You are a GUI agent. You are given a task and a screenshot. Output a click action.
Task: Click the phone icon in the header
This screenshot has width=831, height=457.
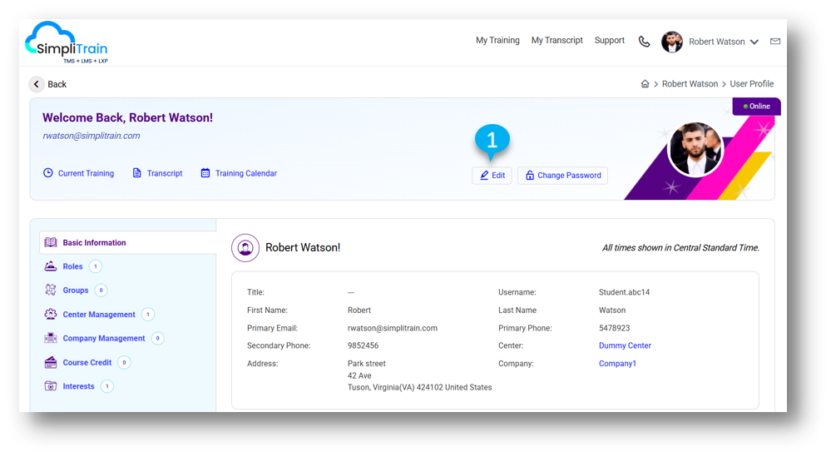(644, 42)
